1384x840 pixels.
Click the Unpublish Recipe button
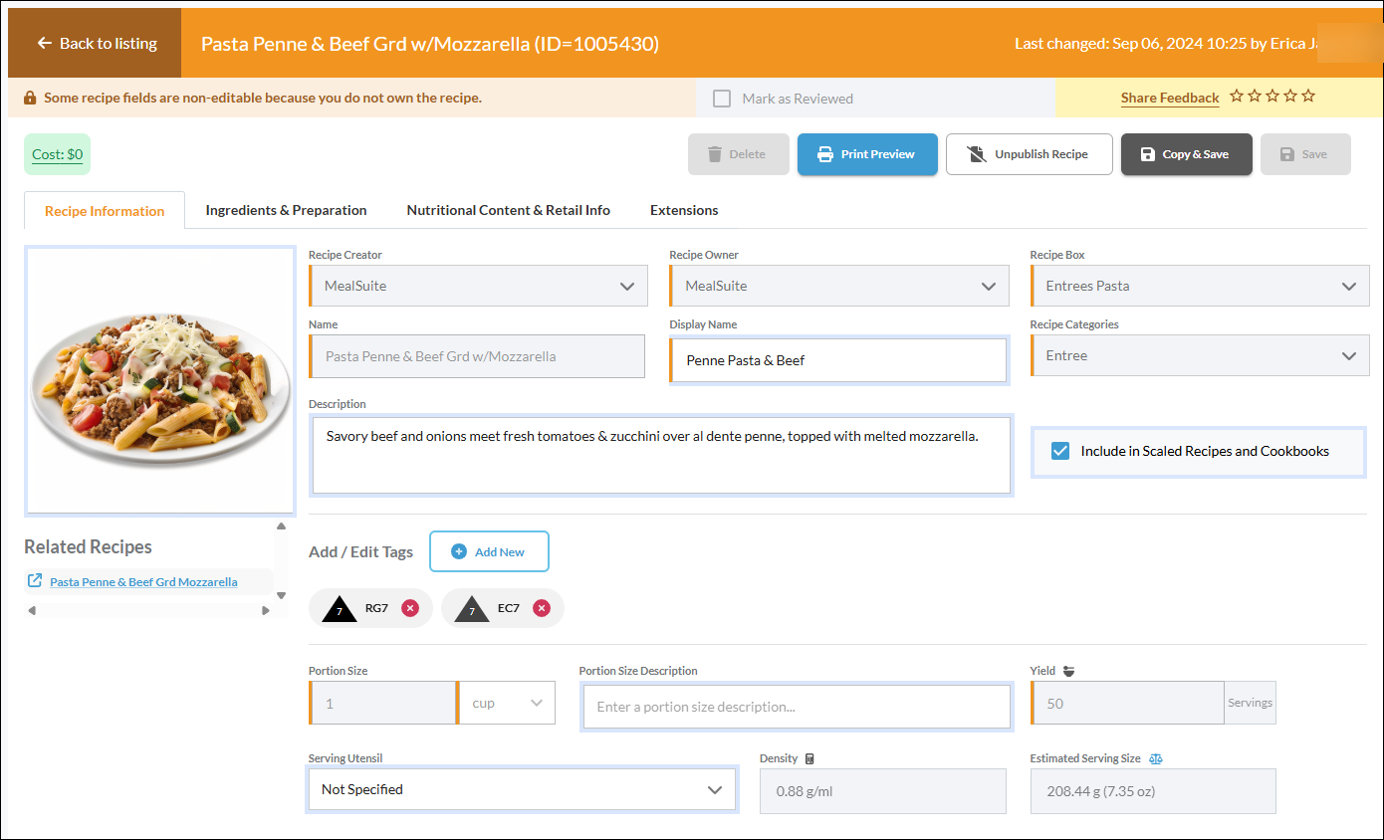pyautogui.click(x=1029, y=154)
